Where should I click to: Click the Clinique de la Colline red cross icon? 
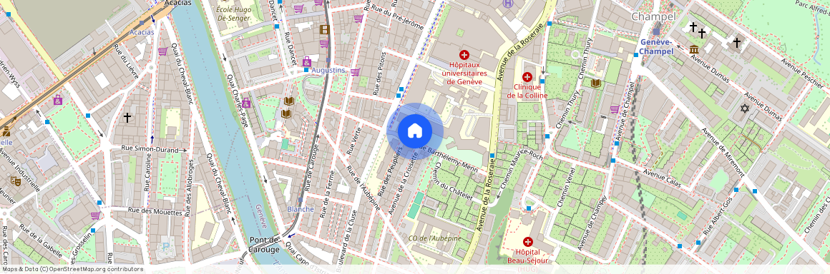[527, 77]
